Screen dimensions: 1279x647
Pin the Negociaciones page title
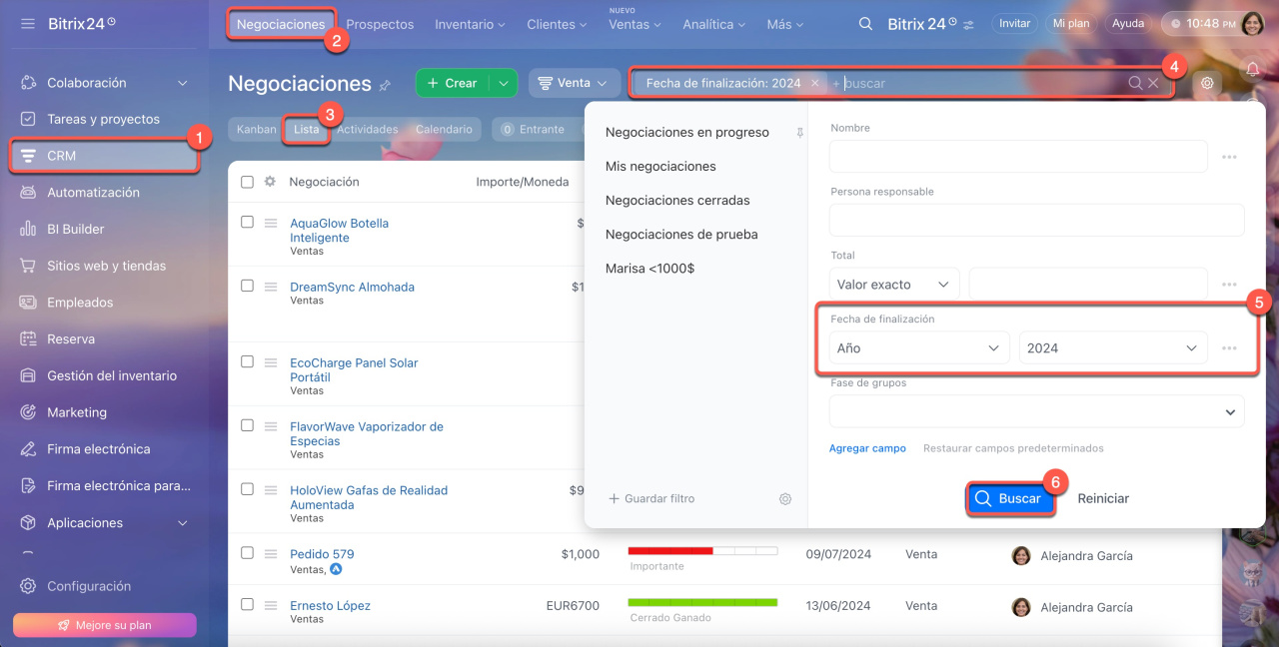pos(385,86)
